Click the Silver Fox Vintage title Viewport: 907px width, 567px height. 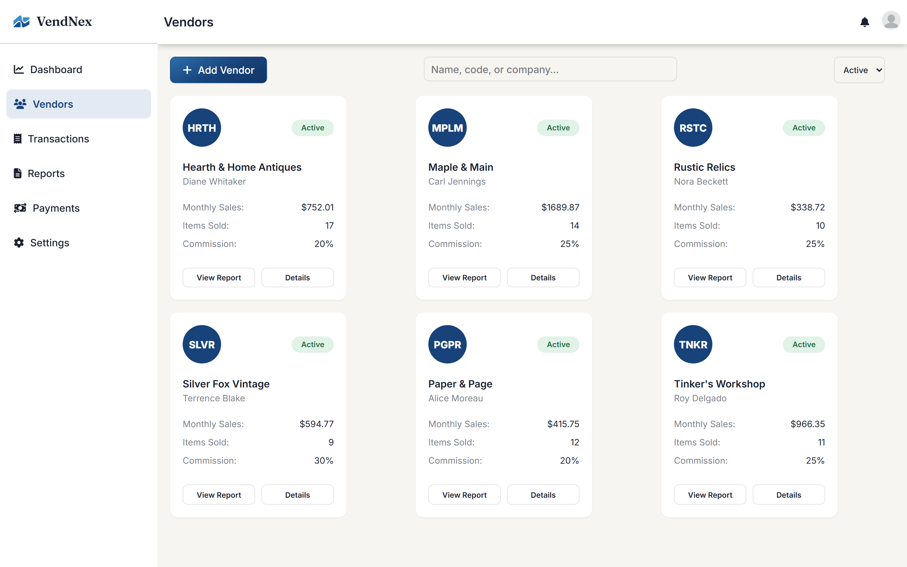coord(226,384)
